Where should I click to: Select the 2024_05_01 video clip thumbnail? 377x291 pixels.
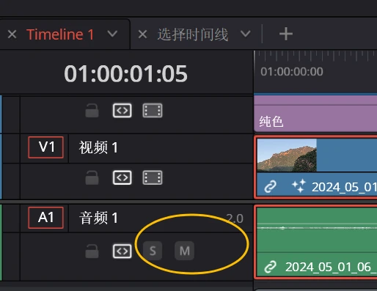click(x=287, y=155)
